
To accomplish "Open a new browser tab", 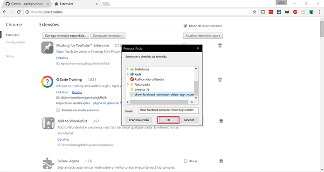I will click(x=106, y=4).
